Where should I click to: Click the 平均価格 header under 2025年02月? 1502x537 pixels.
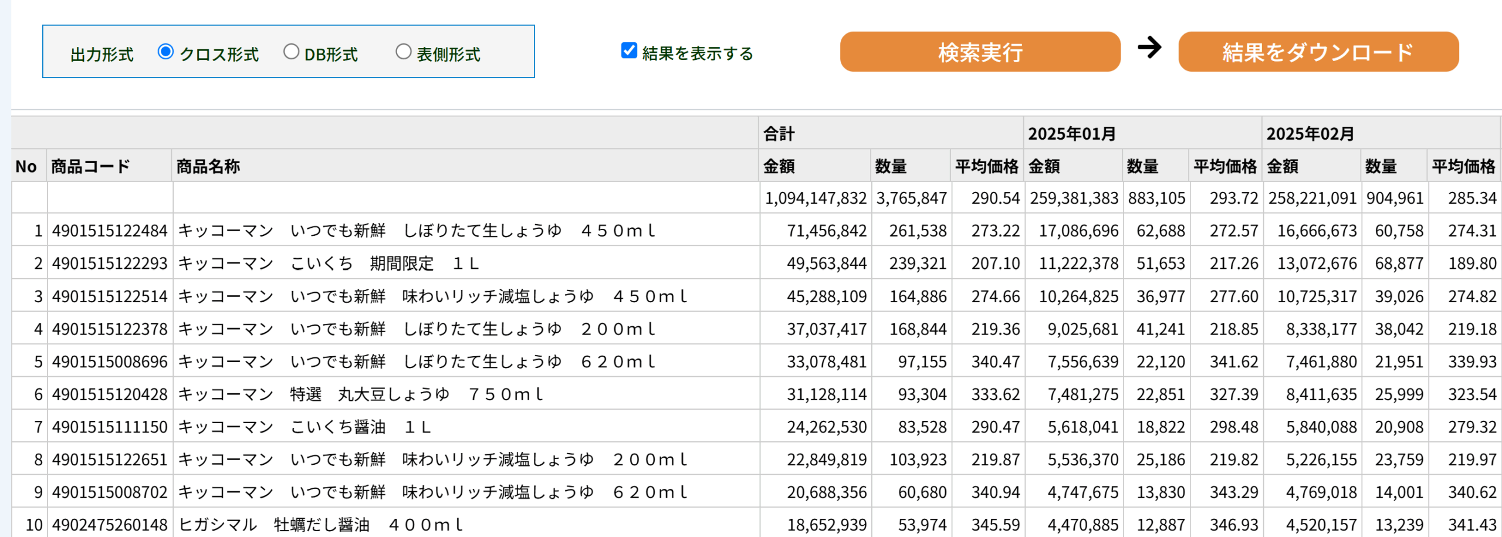(1464, 166)
